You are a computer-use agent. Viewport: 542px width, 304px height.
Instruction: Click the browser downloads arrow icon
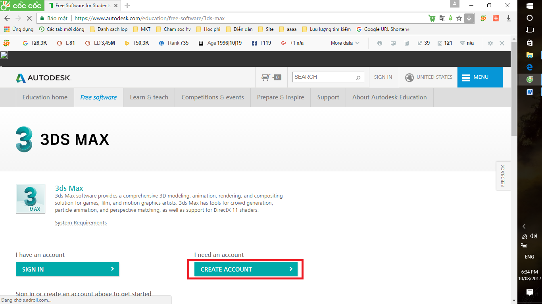click(x=509, y=18)
